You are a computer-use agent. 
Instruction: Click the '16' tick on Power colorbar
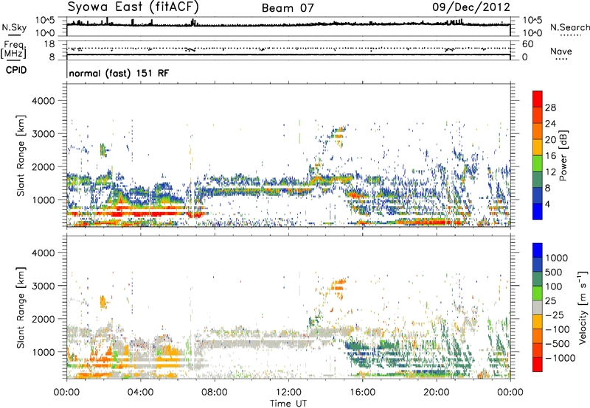[x=550, y=156]
